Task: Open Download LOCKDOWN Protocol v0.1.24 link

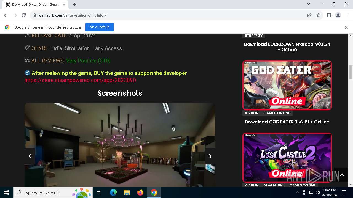Action: coord(287,47)
